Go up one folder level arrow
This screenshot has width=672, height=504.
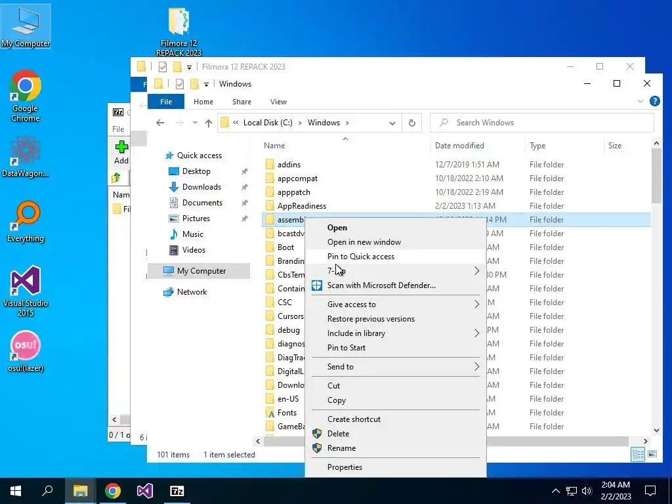tap(209, 123)
